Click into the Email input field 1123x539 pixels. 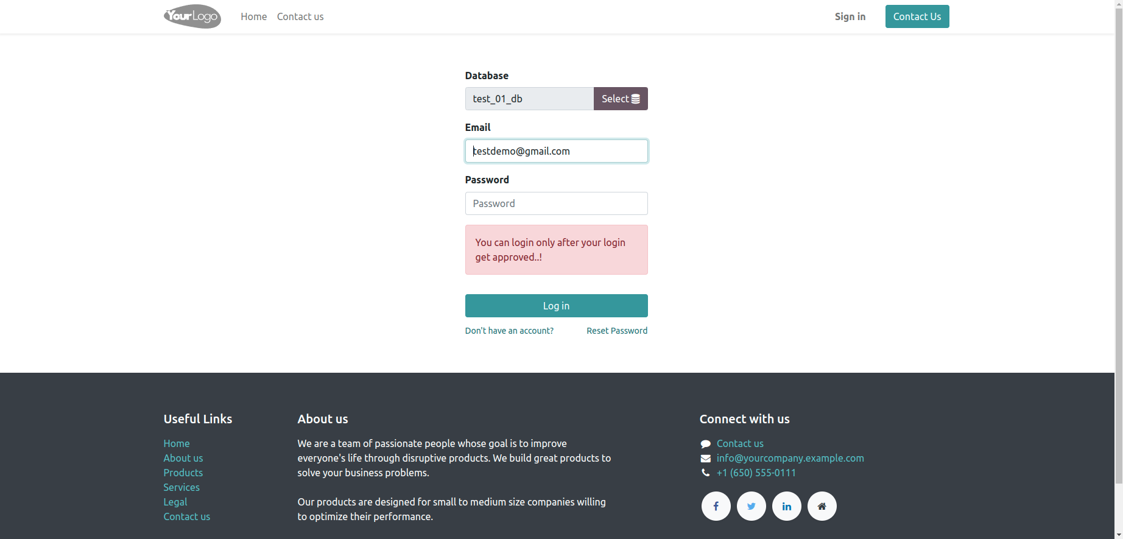(556, 151)
